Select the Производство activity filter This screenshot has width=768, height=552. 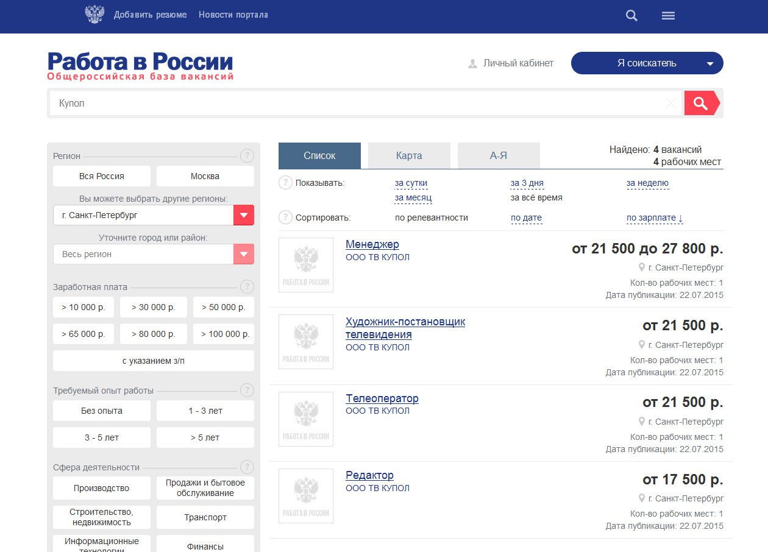[102, 488]
